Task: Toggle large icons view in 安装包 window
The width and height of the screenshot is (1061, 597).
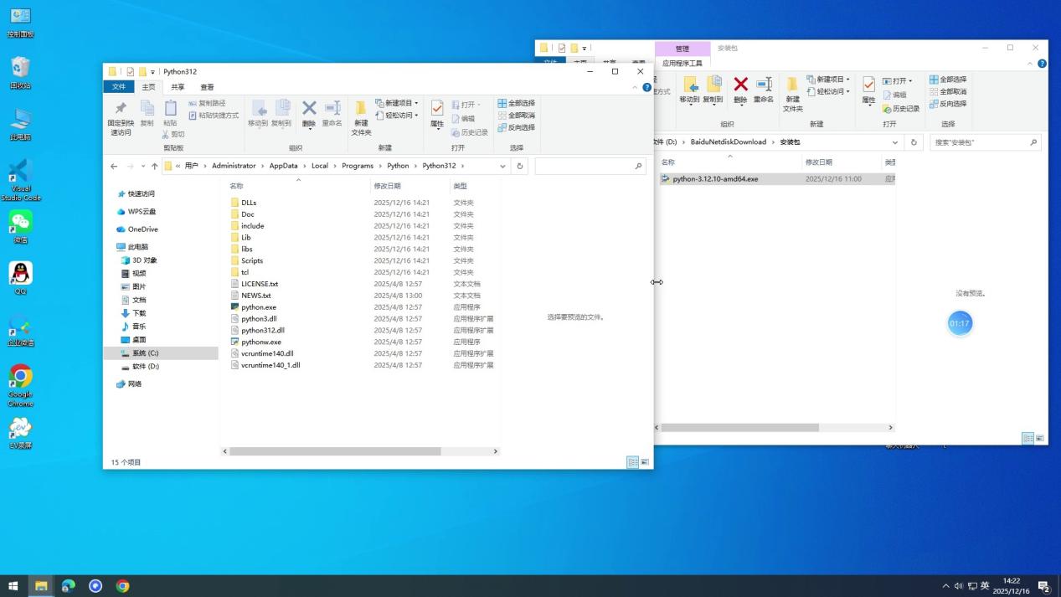Action: tap(1040, 438)
